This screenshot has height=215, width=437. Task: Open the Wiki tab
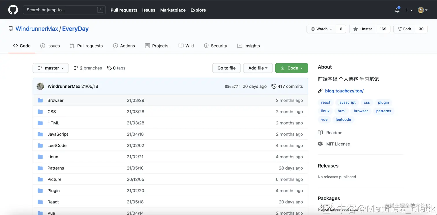[x=186, y=46]
